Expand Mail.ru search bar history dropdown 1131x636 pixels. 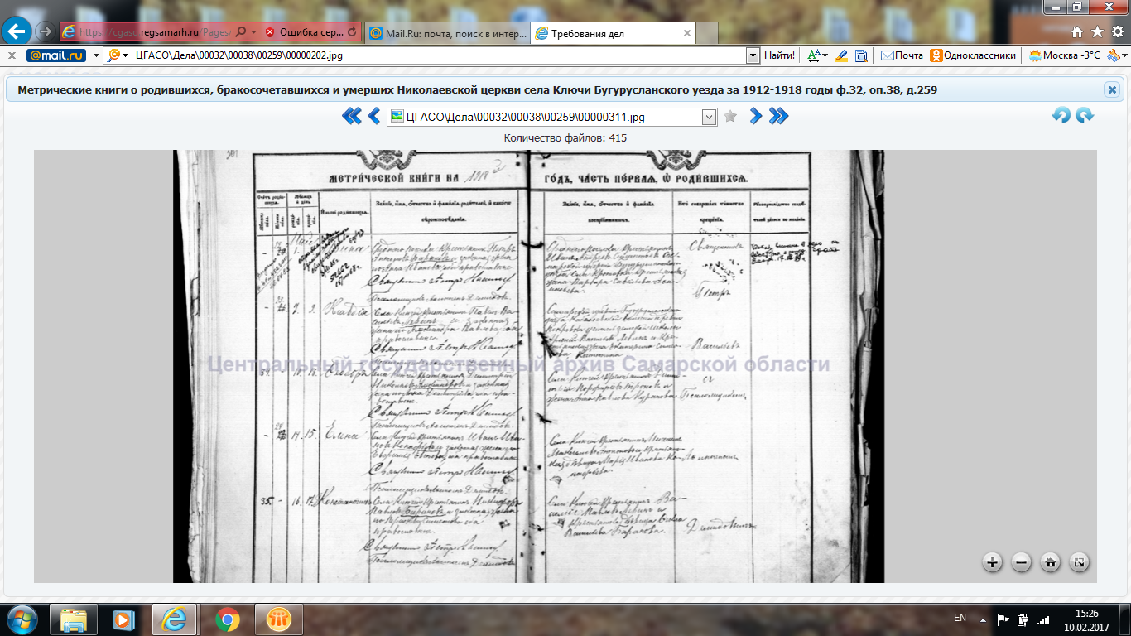tap(753, 55)
